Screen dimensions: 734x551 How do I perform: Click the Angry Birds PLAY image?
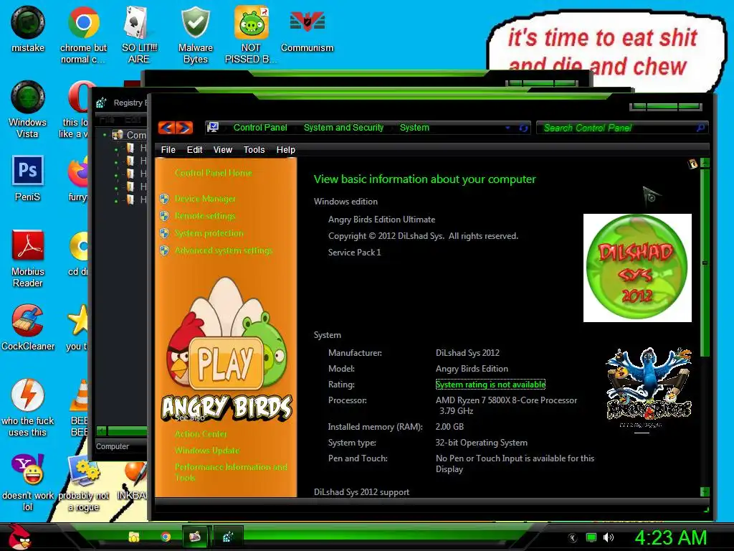(x=227, y=349)
